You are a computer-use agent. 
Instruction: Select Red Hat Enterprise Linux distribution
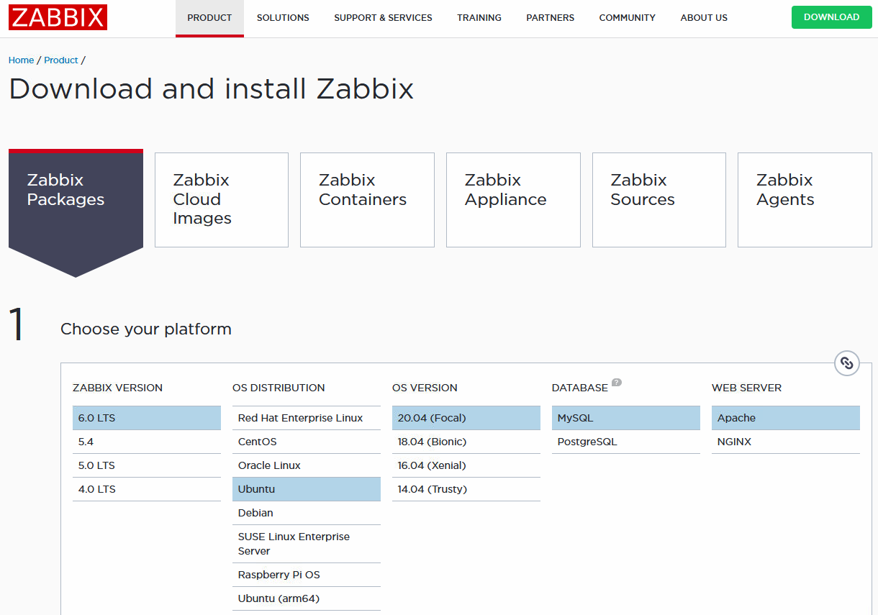point(307,417)
